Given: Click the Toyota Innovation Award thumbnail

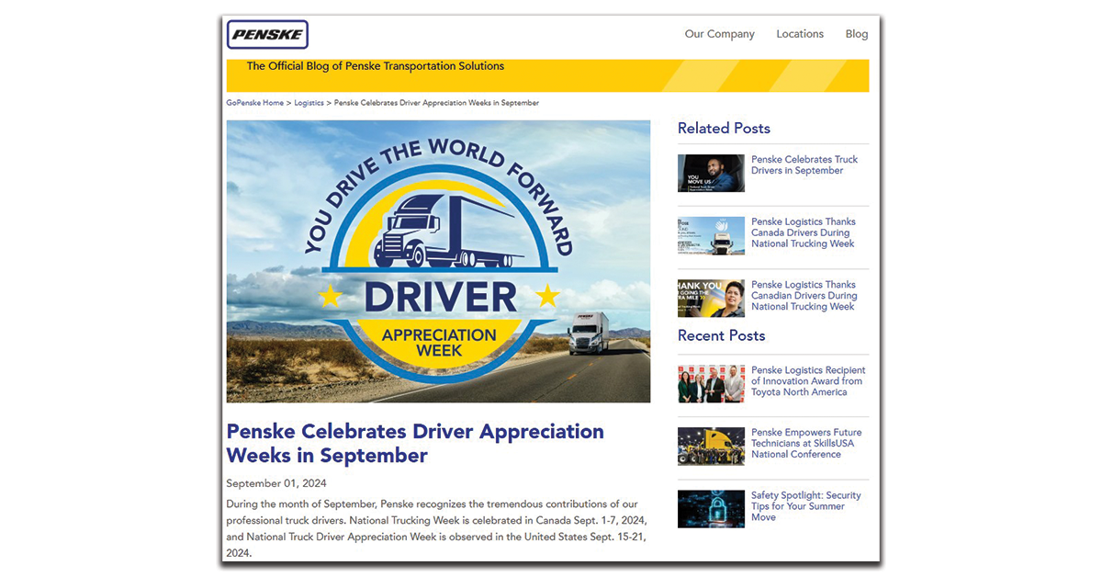Looking at the screenshot, I should [711, 384].
